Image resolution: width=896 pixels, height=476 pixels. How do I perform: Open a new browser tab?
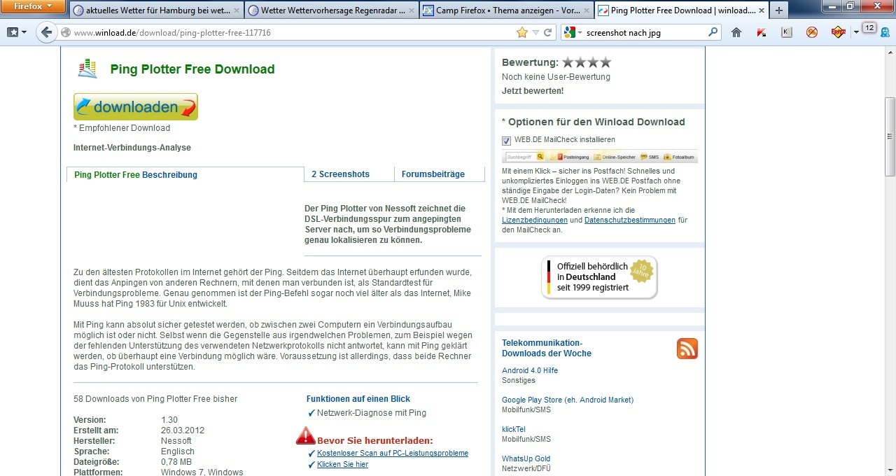(x=779, y=10)
